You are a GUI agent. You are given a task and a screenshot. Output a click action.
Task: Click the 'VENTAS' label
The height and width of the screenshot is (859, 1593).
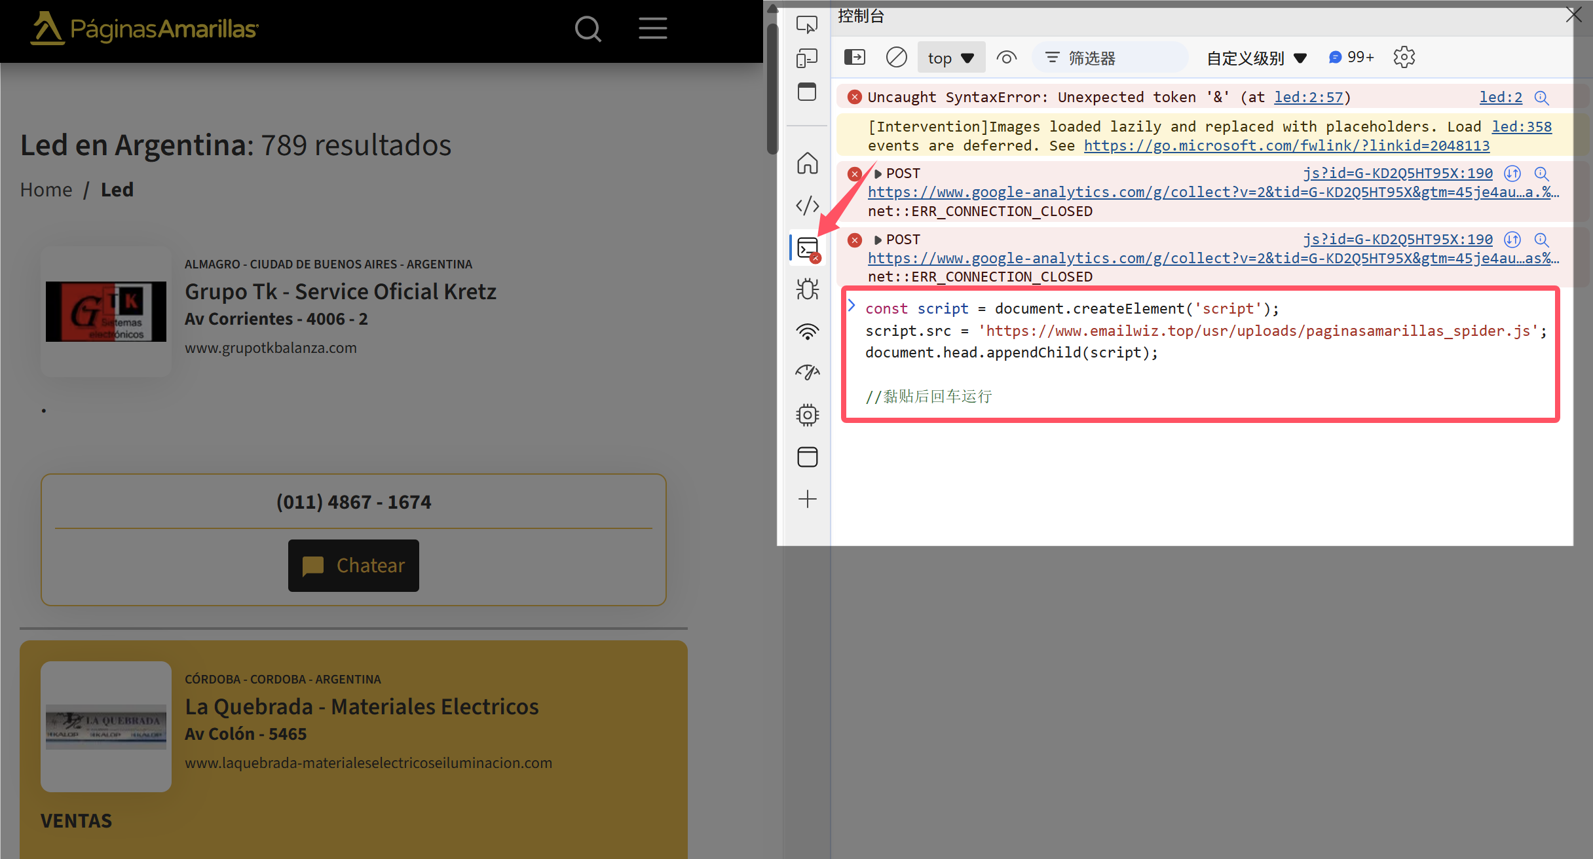pyautogui.click(x=76, y=820)
